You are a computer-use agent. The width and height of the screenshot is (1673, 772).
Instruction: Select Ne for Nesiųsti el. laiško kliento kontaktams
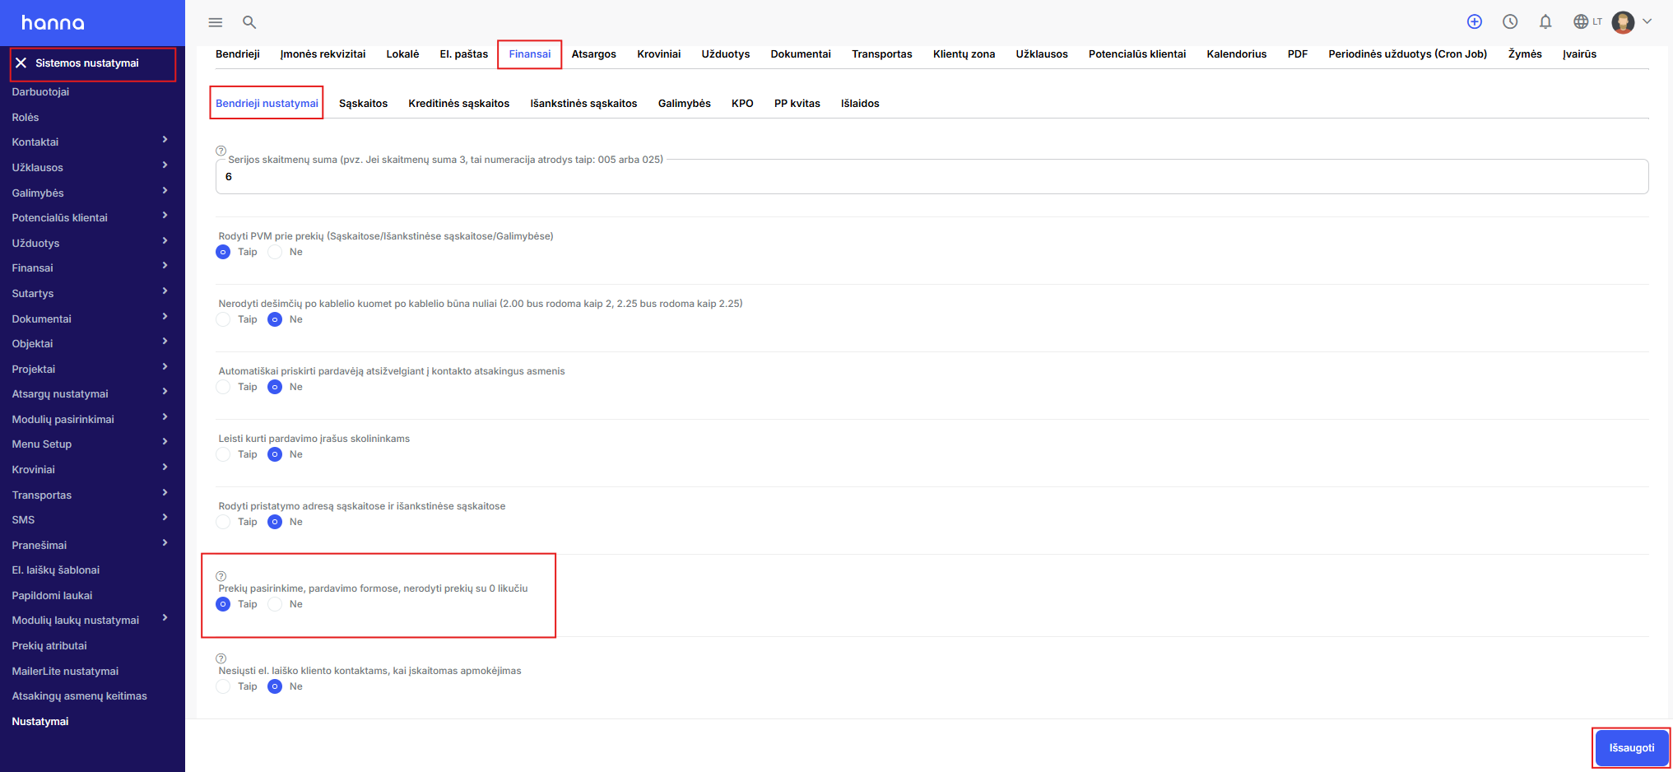tap(275, 686)
